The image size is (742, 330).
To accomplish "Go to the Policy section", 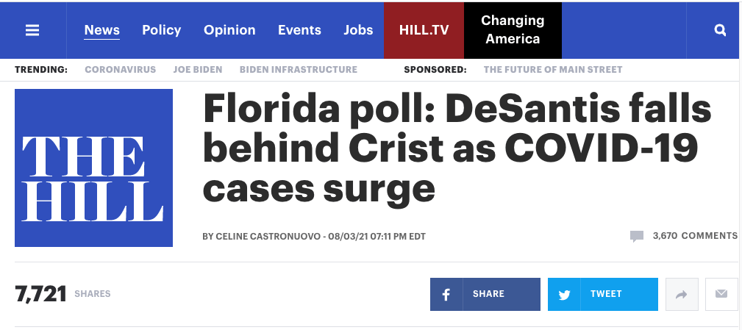I will [x=161, y=30].
